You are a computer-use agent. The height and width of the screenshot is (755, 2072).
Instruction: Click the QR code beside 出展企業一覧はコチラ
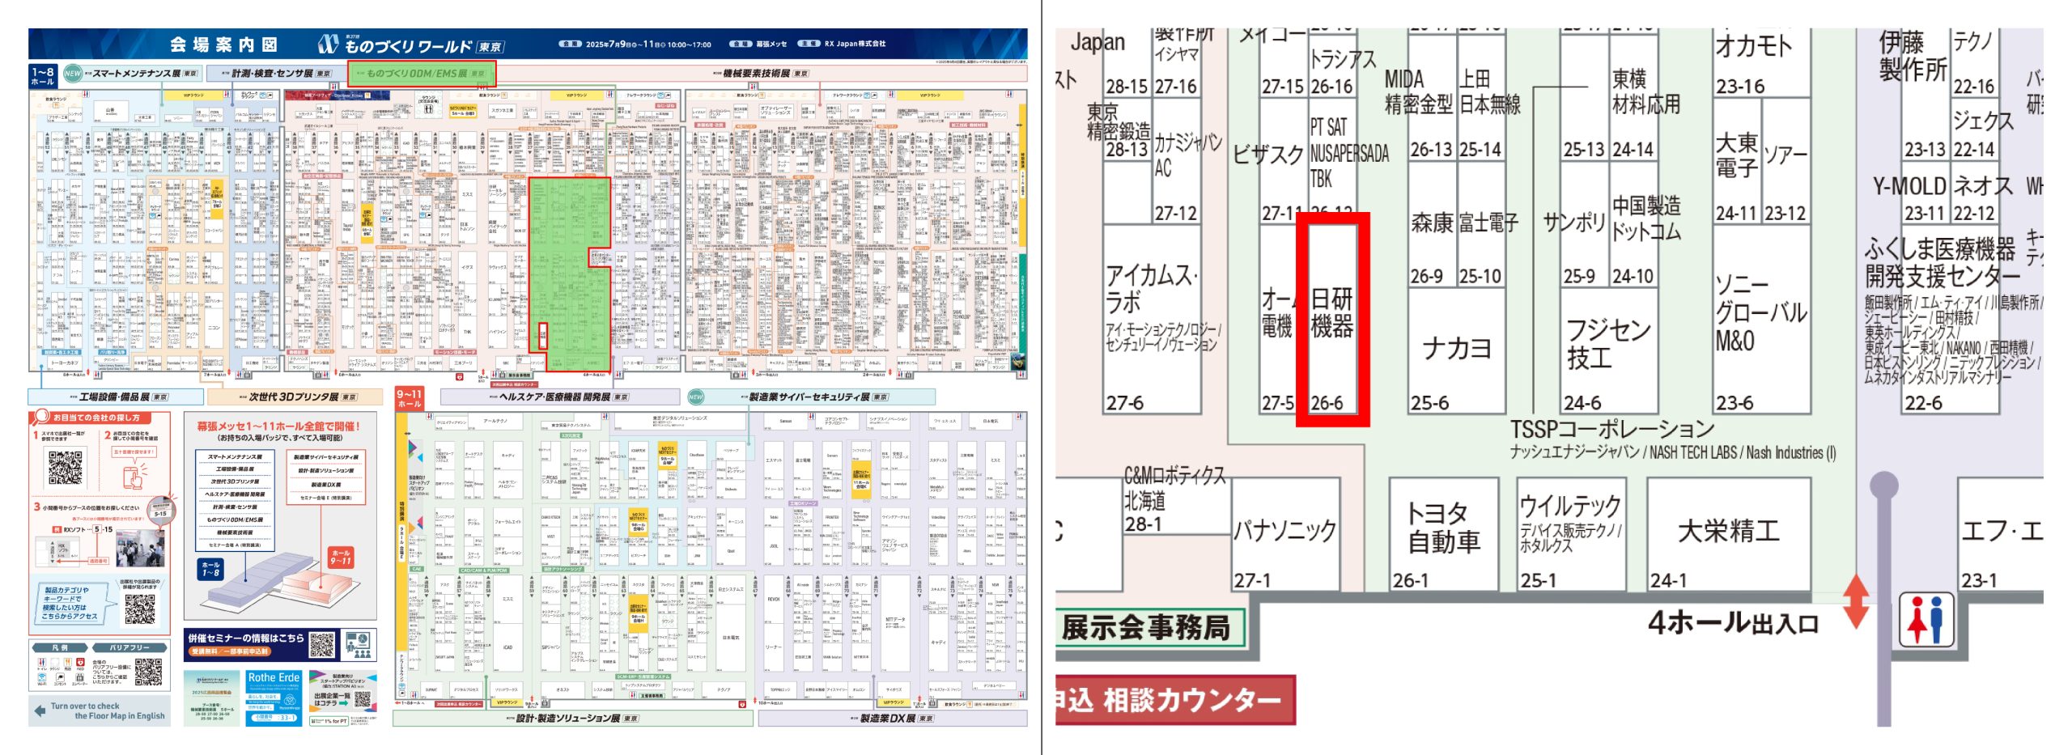[x=363, y=700]
